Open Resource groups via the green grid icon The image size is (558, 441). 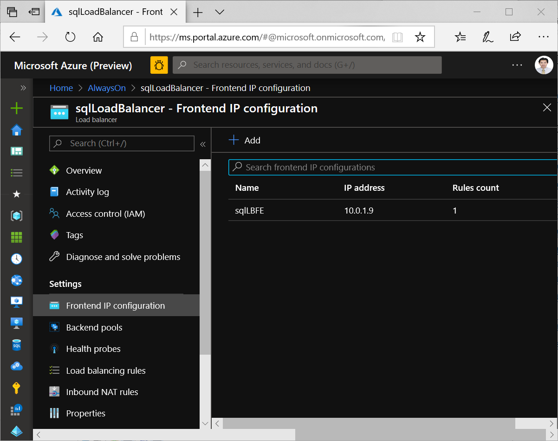pos(17,237)
